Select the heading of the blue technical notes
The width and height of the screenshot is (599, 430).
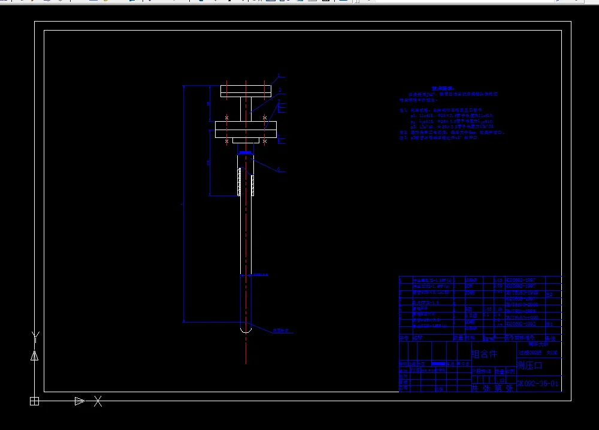tap(443, 88)
